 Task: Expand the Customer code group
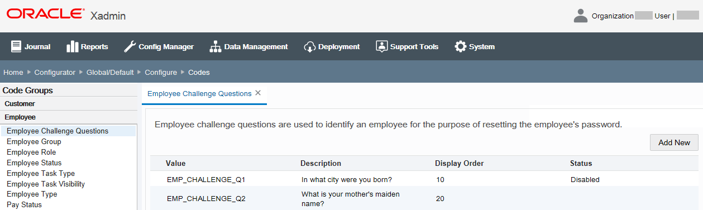[69, 103]
